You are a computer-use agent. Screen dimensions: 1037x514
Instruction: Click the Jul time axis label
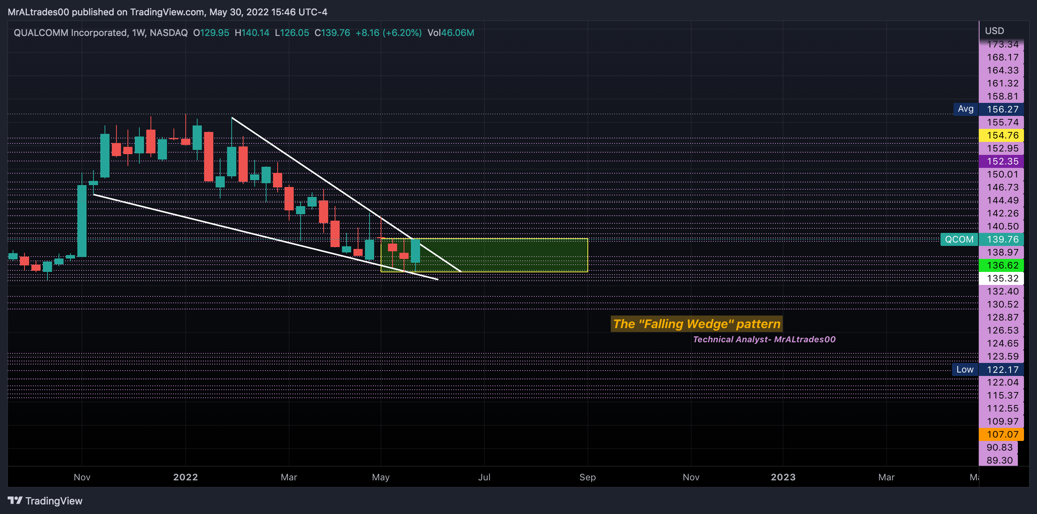pos(484,477)
